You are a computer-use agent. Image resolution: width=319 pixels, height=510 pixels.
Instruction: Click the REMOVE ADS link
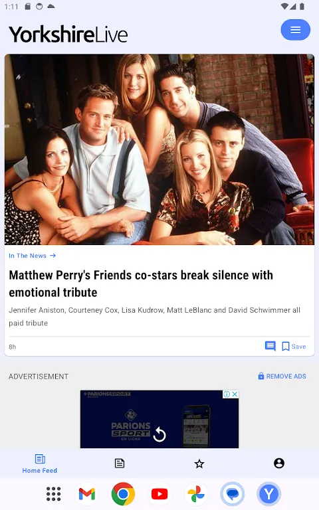click(282, 377)
